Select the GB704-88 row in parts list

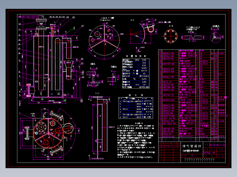[x=192, y=113]
